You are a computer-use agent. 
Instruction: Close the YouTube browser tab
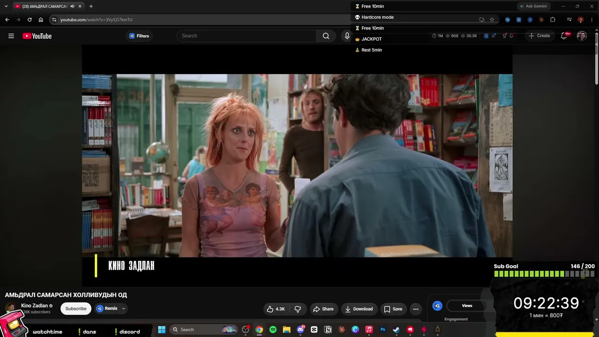pos(80,6)
